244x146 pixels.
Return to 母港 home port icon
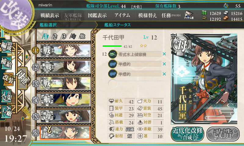23,78
